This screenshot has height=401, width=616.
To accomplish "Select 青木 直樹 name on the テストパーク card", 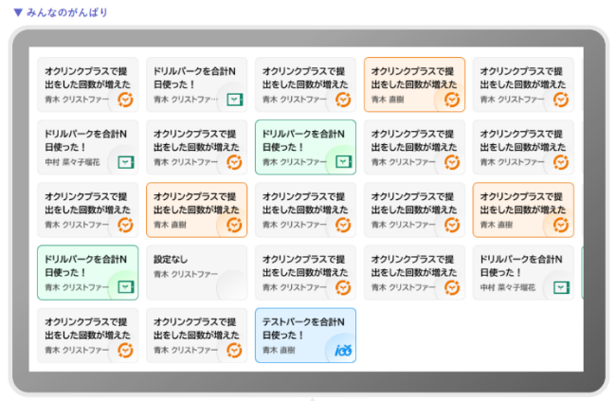I will [x=279, y=350].
